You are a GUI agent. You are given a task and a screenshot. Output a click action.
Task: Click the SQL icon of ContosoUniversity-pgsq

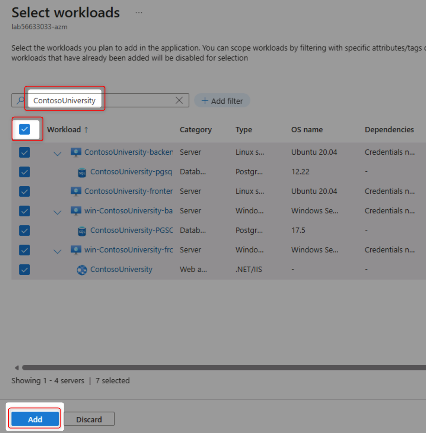[82, 172]
